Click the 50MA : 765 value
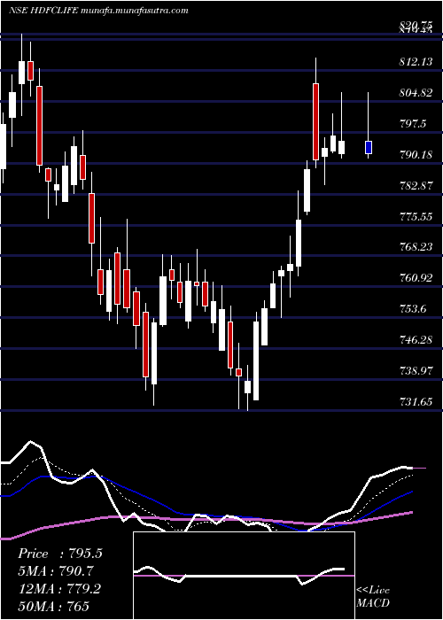443x620 pixels. pyautogui.click(x=53, y=606)
